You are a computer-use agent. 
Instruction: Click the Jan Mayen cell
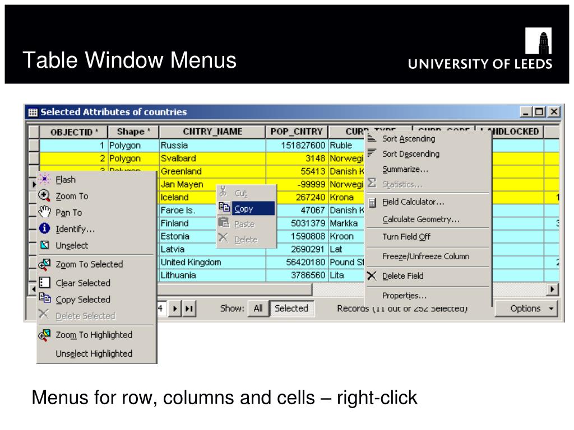point(187,184)
